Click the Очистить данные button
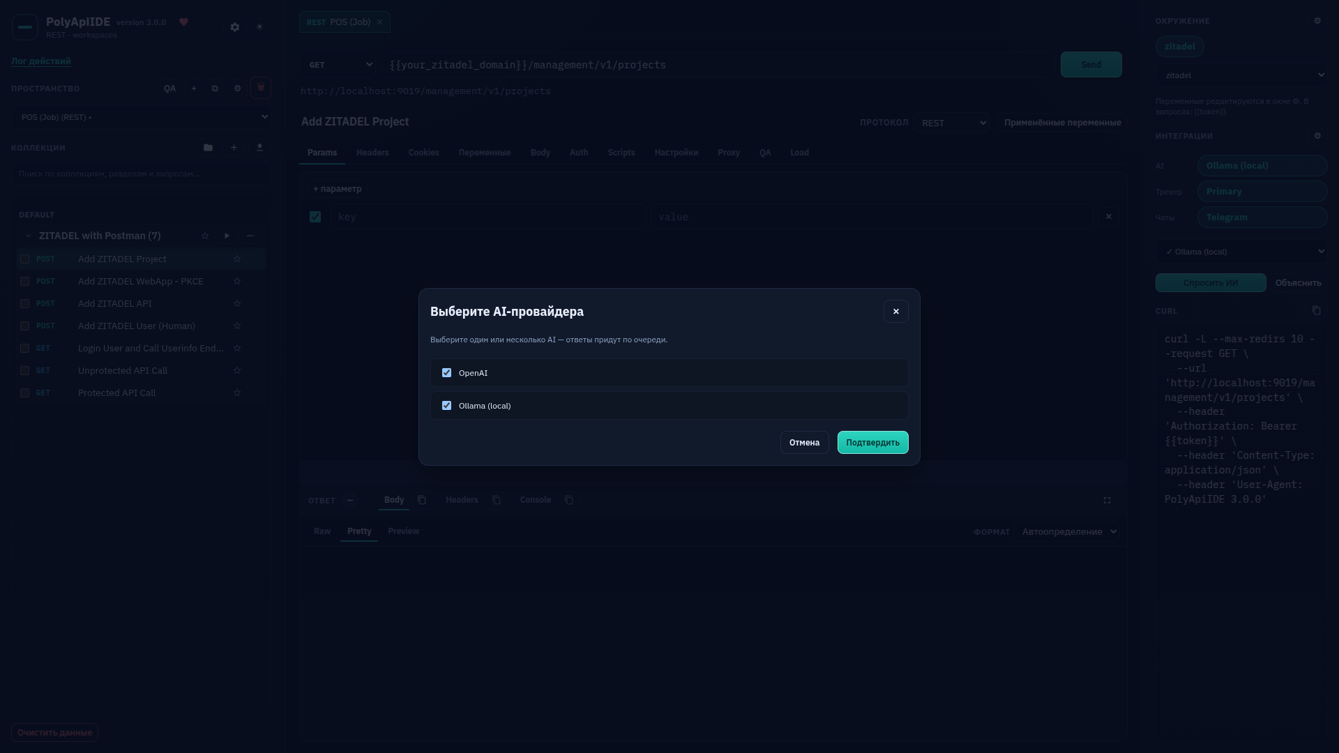The image size is (1339, 753). tap(54, 732)
